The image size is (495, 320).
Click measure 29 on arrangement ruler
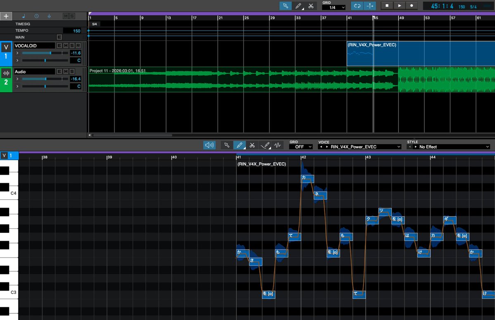point(272,18)
